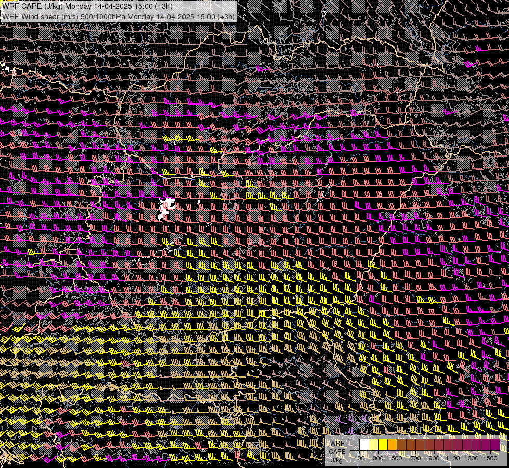Image resolution: width=509 pixels, height=468 pixels.
Task: Click the 'J/kg' unit label in legend
Action: 336,461
